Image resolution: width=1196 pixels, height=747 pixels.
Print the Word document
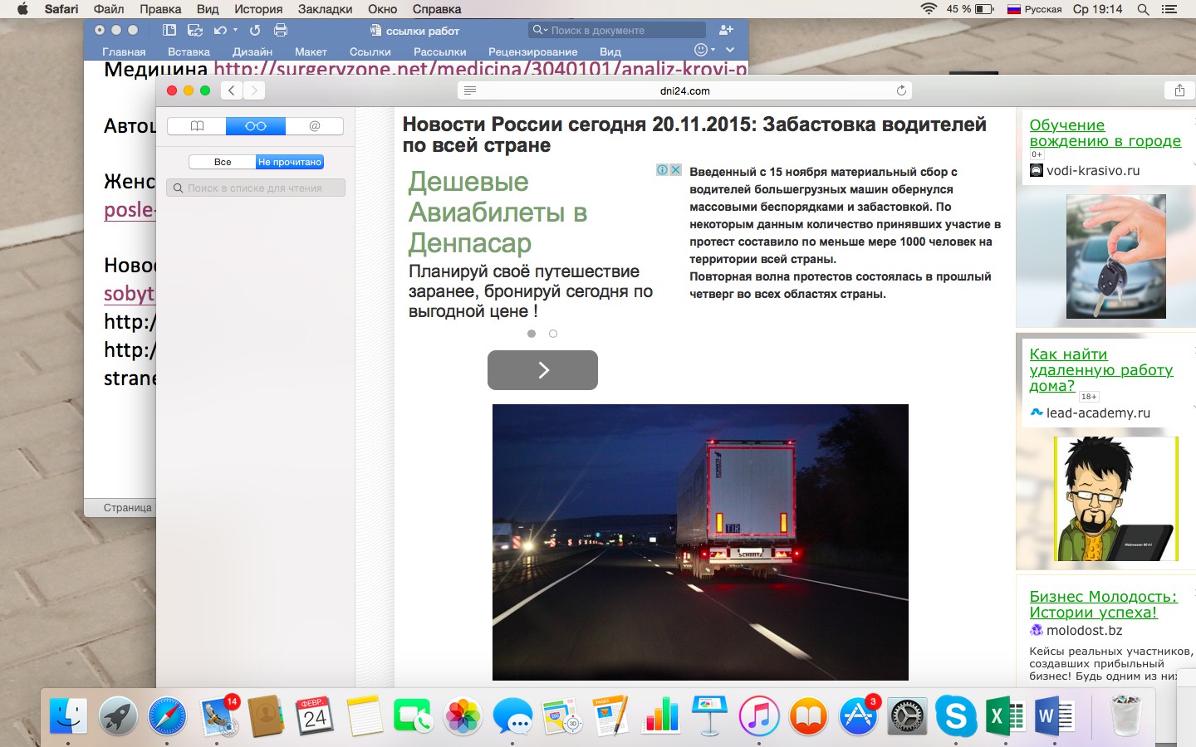(281, 30)
